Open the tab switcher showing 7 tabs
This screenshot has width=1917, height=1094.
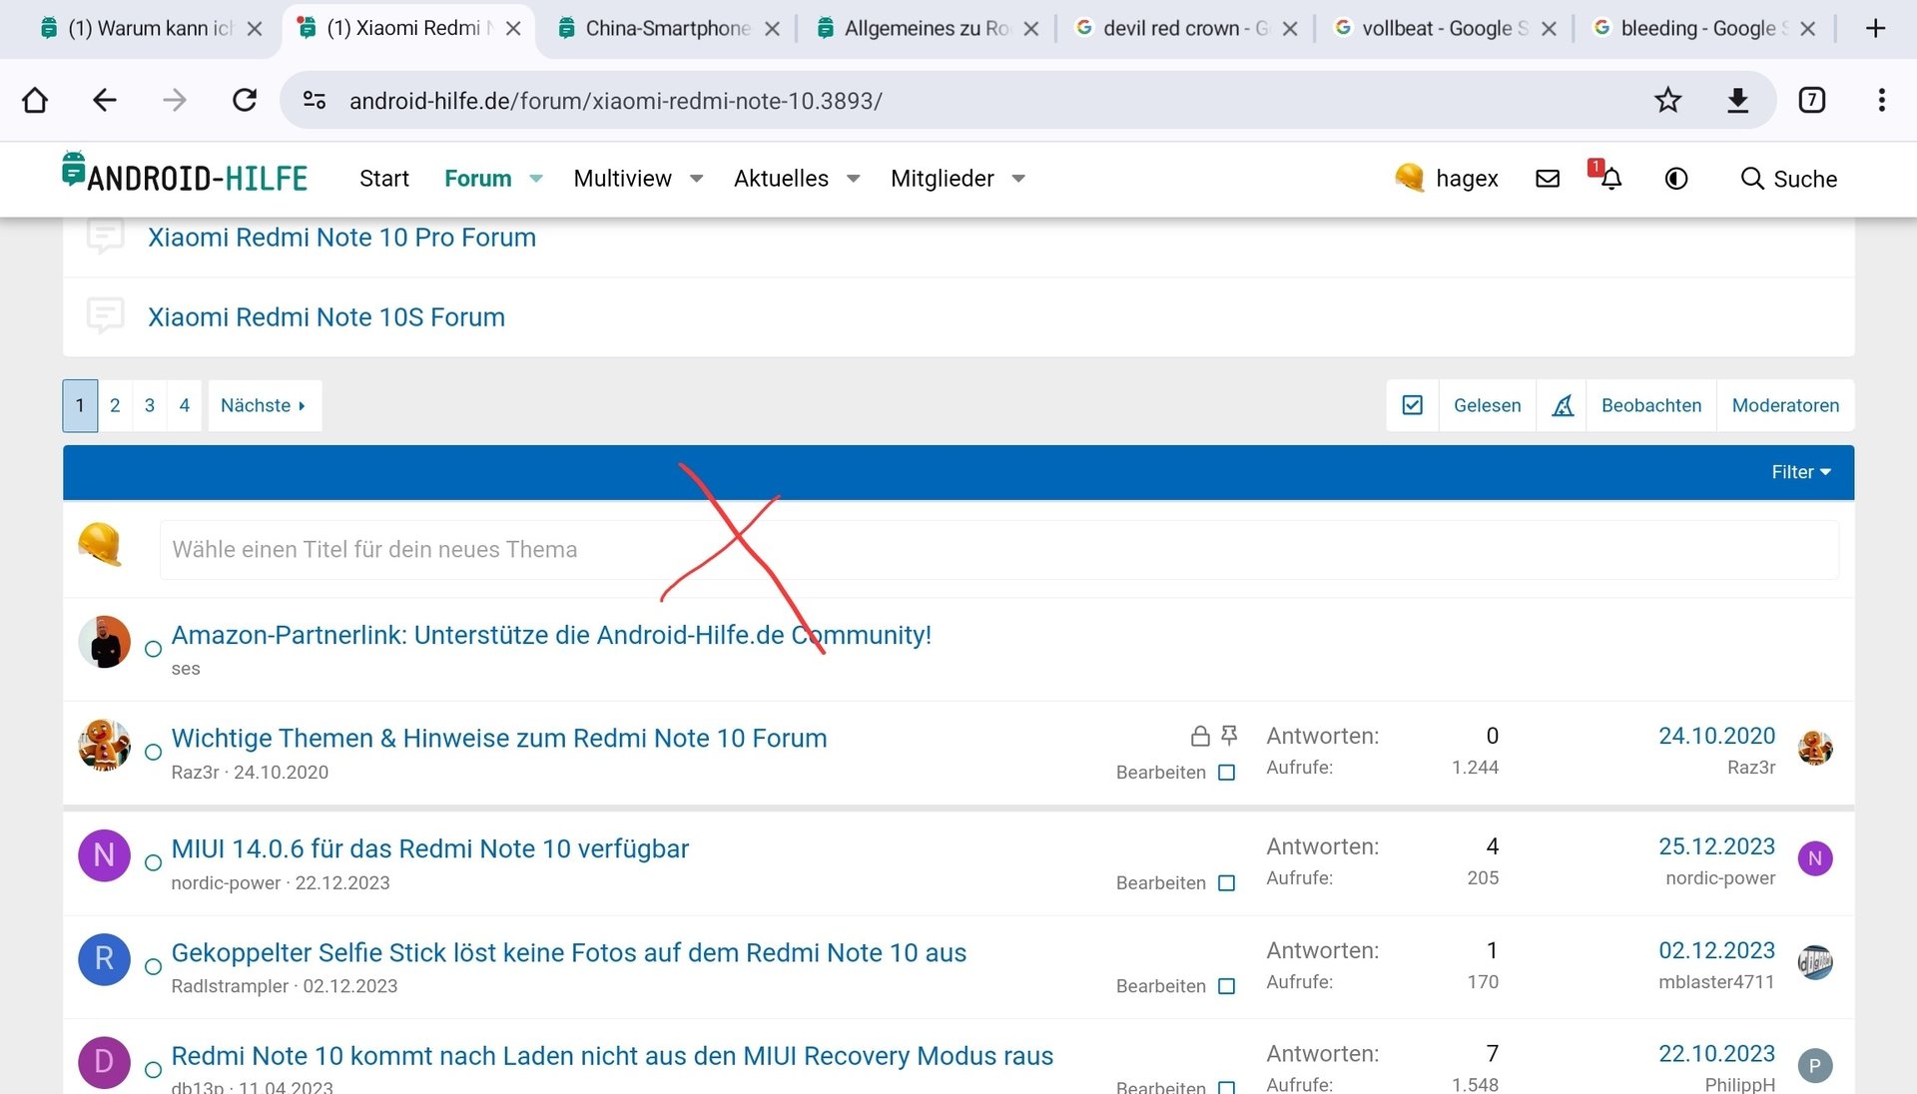(1811, 100)
